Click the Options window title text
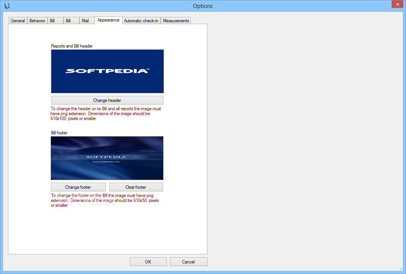This screenshot has width=406, height=274. click(x=203, y=6)
